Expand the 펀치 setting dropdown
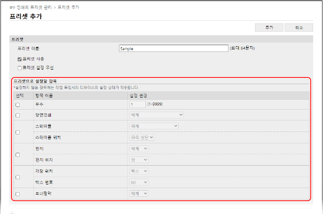 [139, 149]
